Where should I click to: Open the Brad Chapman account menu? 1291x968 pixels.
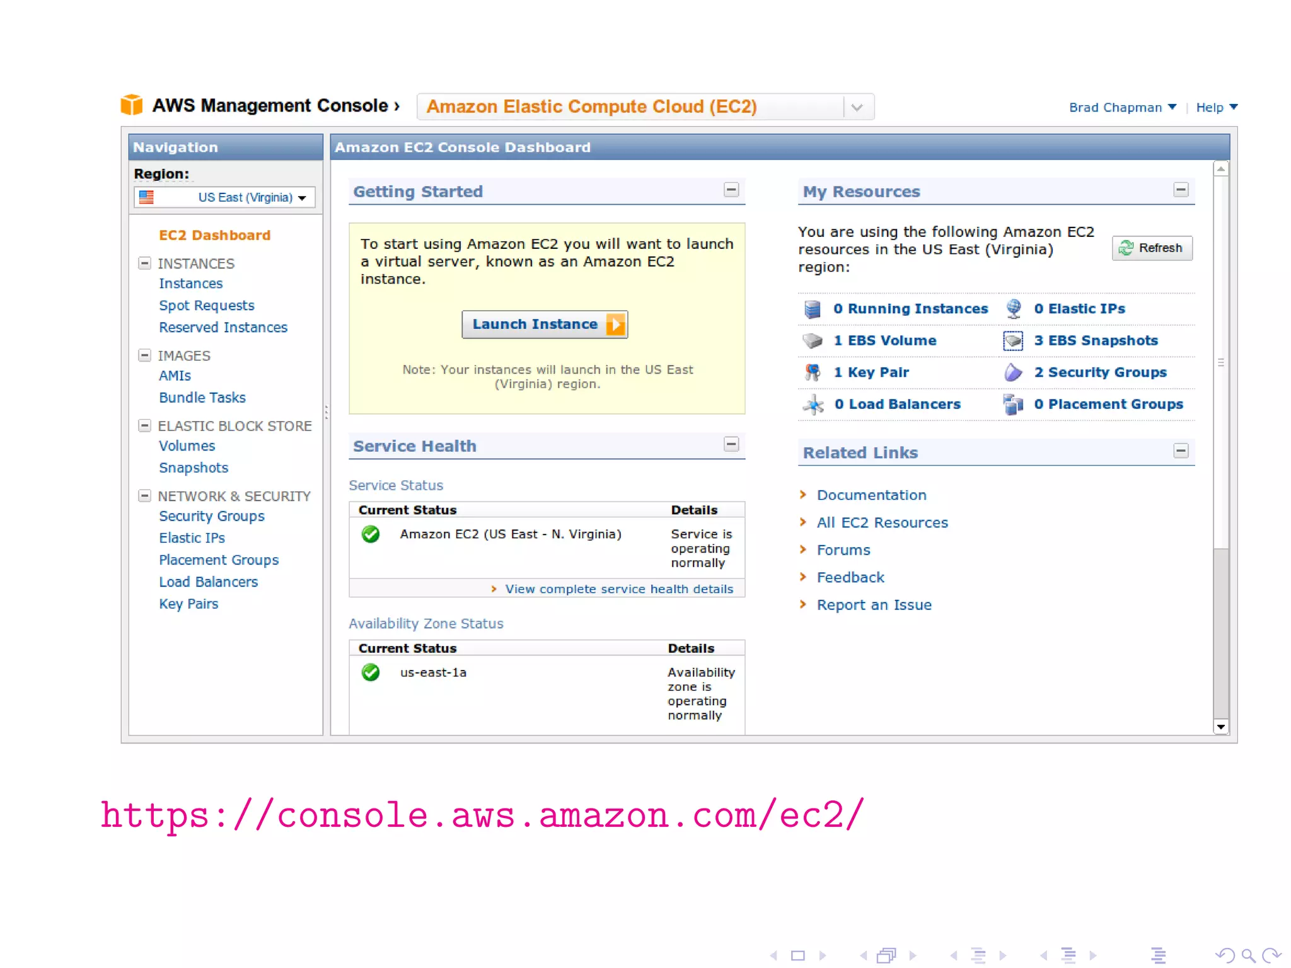[x=1123, y=107]
